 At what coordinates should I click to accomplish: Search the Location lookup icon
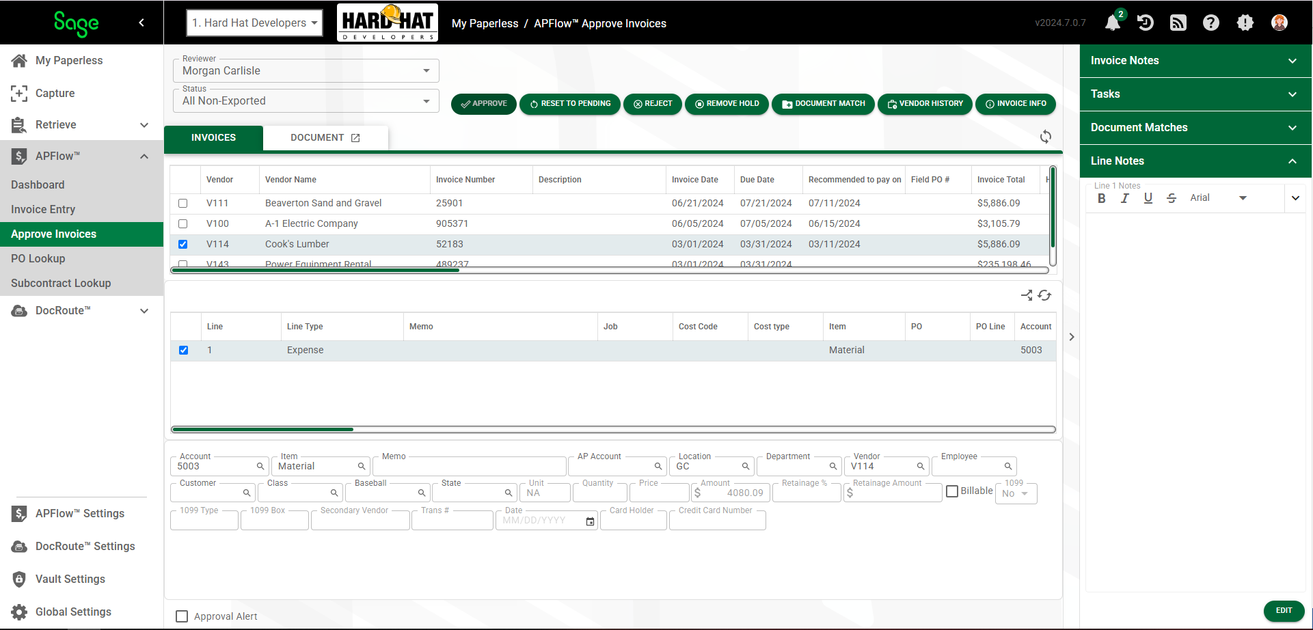coord(746,466)
